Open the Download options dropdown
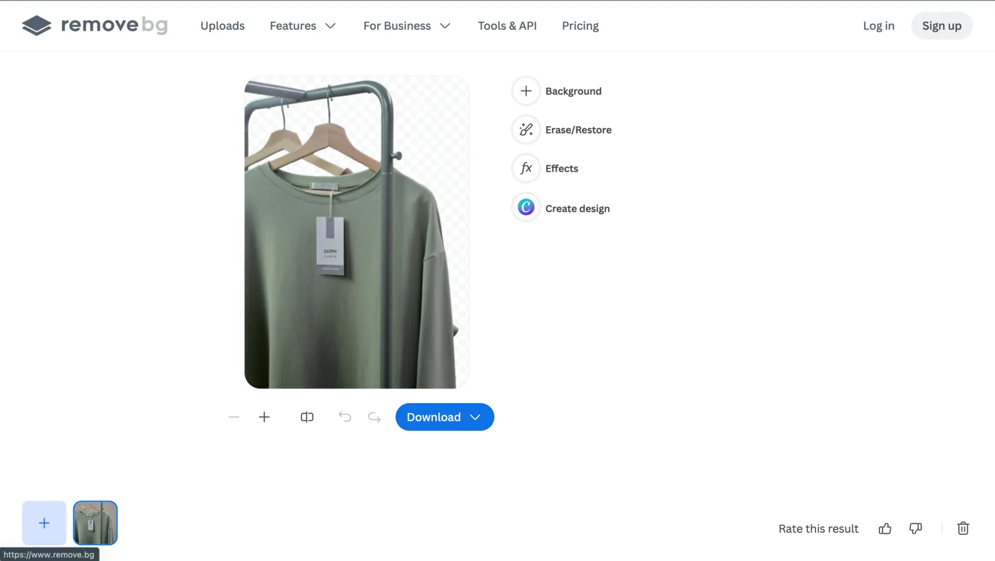Screen dimensions: 995x561 pyautogui.click(x=475, y=417)
